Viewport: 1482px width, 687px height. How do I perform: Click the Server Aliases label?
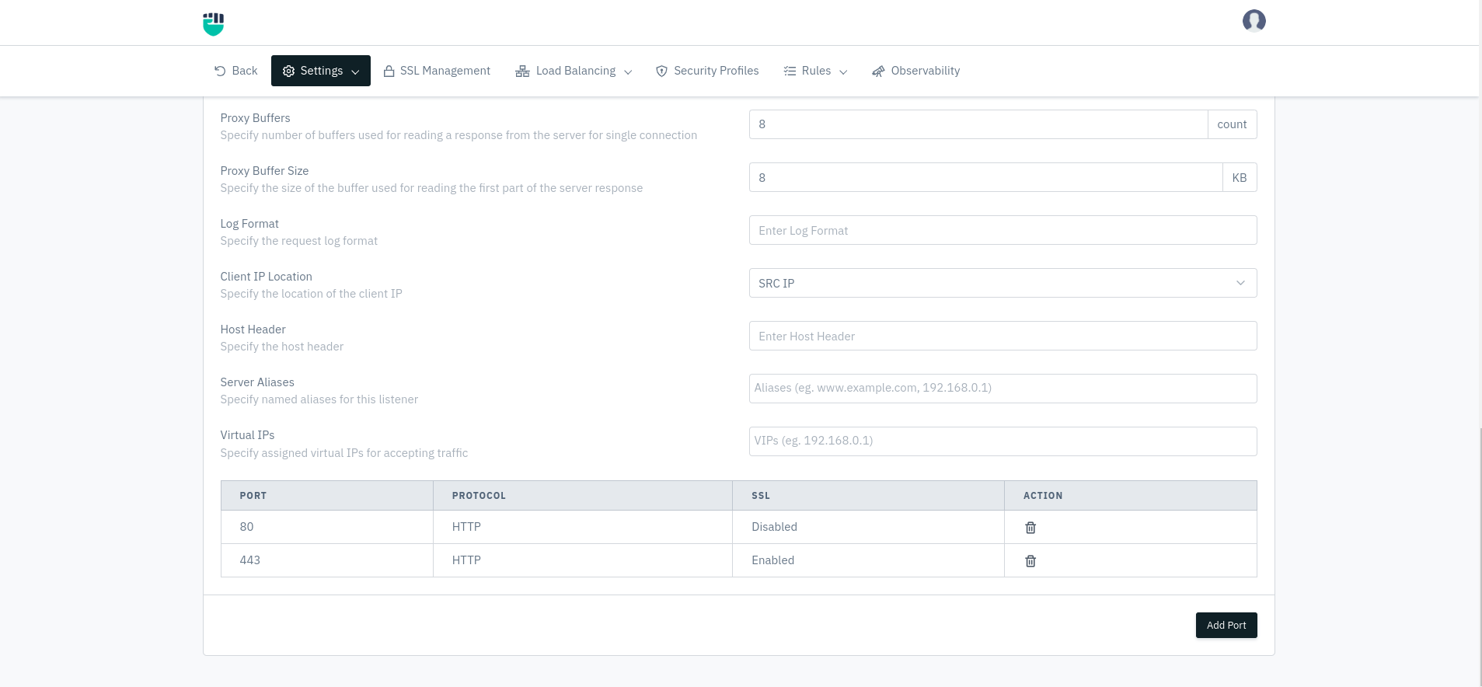pos(257,382)
